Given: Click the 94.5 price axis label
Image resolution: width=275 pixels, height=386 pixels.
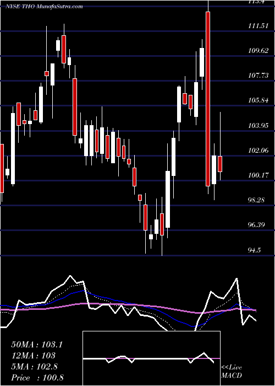Looking at the screenshot, I should click(255, 250).
